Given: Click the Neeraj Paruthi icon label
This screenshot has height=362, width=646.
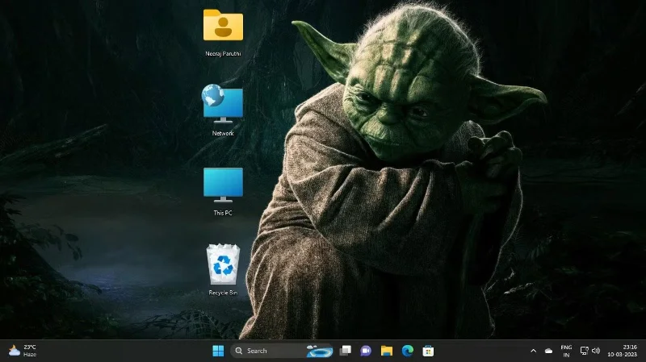Looking at the screenshot, I should pos(223,53).
